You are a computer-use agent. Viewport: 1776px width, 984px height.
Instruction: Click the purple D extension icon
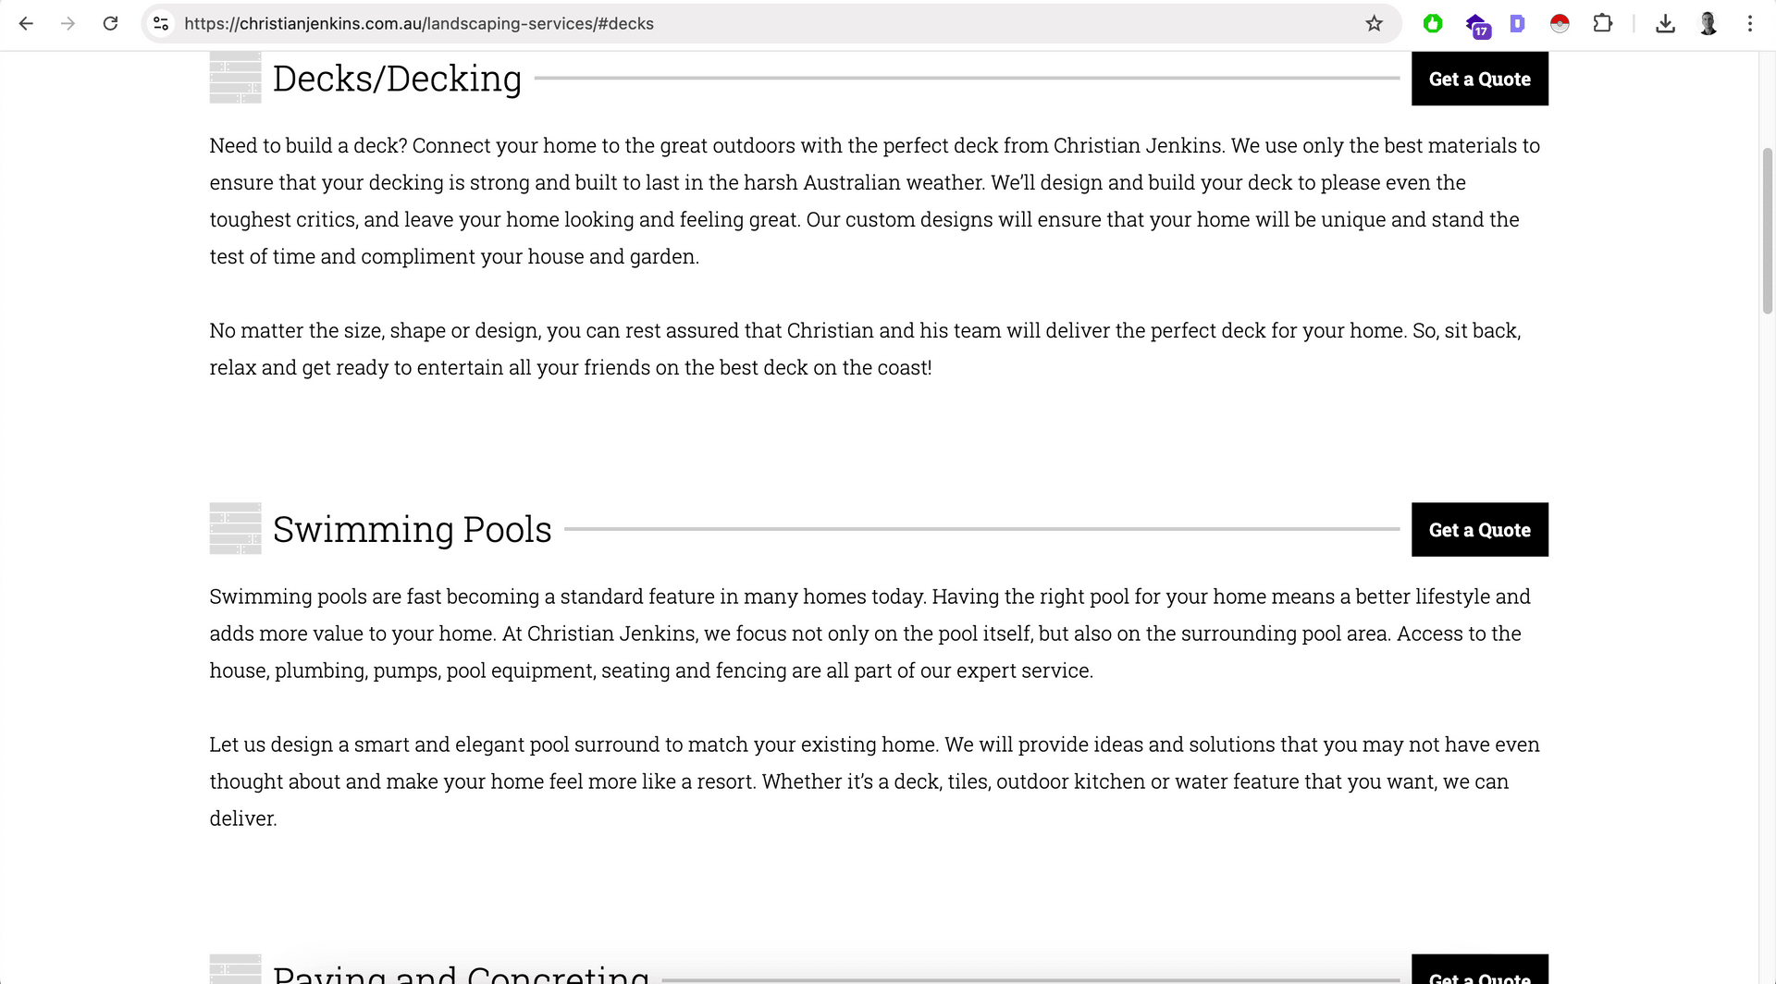(x=1517, y=24)
